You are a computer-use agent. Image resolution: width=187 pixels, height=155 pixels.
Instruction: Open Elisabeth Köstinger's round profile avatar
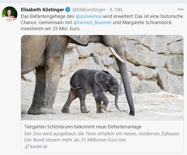pos(9,14)
